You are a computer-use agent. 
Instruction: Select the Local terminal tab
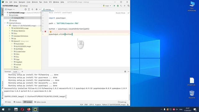point(15,72)
